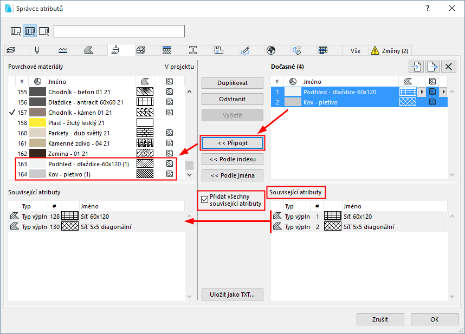This screenshot has height=334, width=465.
Task: Toggle Přidat všechny související atributy checkbox
Action: click(204, 200)
